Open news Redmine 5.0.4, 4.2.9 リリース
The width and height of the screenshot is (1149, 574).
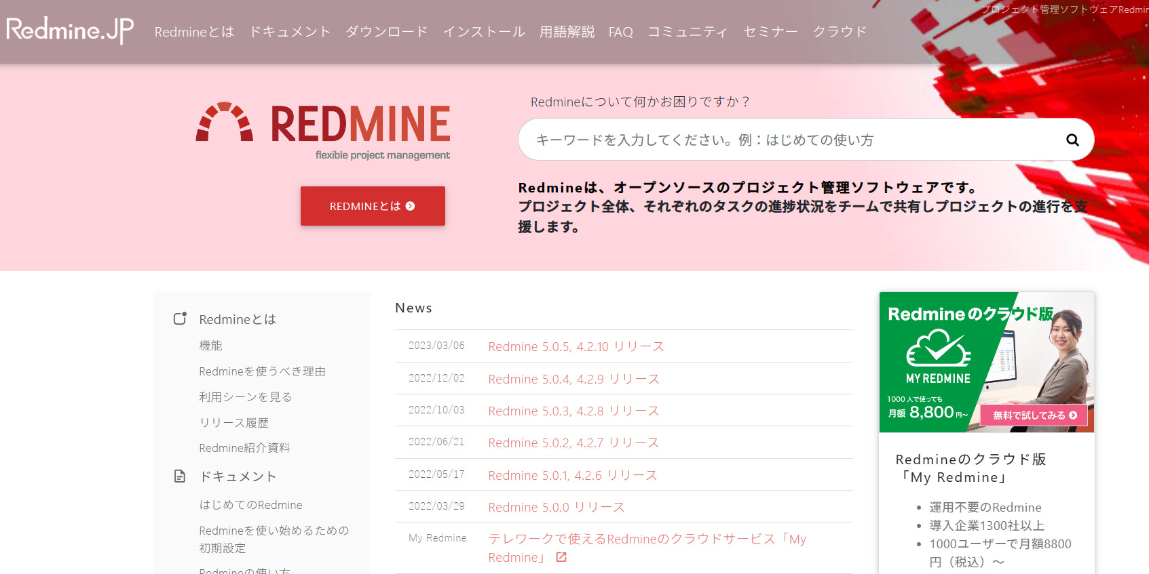coord(573,379)
